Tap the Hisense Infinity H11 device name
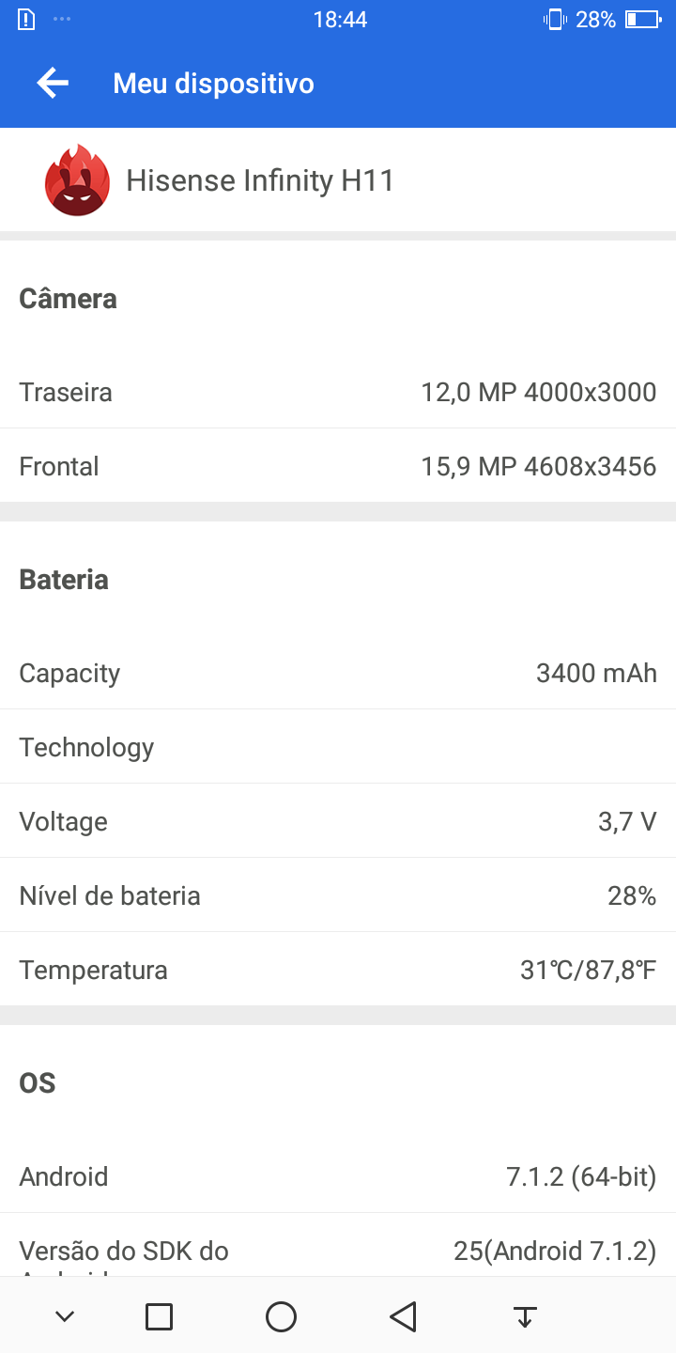The width and height of the screenshot is (676, 1353). tap(260, 180)
